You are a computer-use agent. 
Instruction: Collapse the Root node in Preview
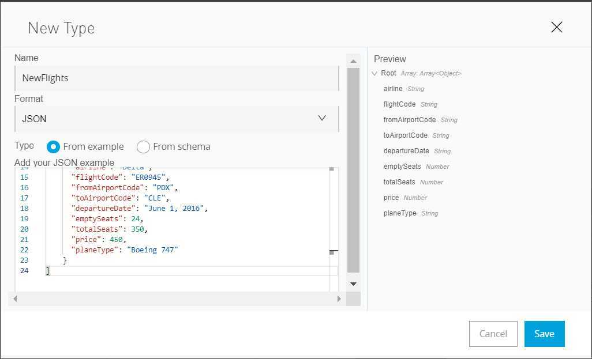[x=375, y=74]
